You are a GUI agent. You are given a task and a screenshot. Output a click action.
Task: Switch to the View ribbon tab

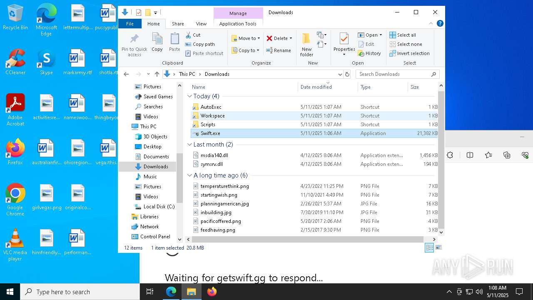[201, 24]
